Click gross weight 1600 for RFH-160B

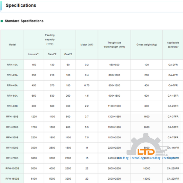click(x=147, y=117)
